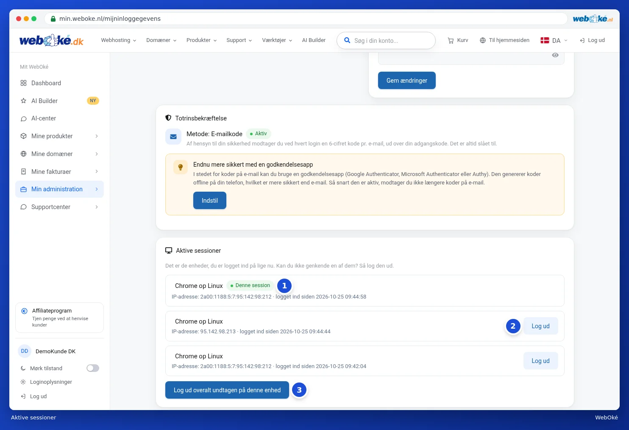Open Supportcenter in the sidebar
This screenshot has height=430, width=629.
tap(59, 207)
